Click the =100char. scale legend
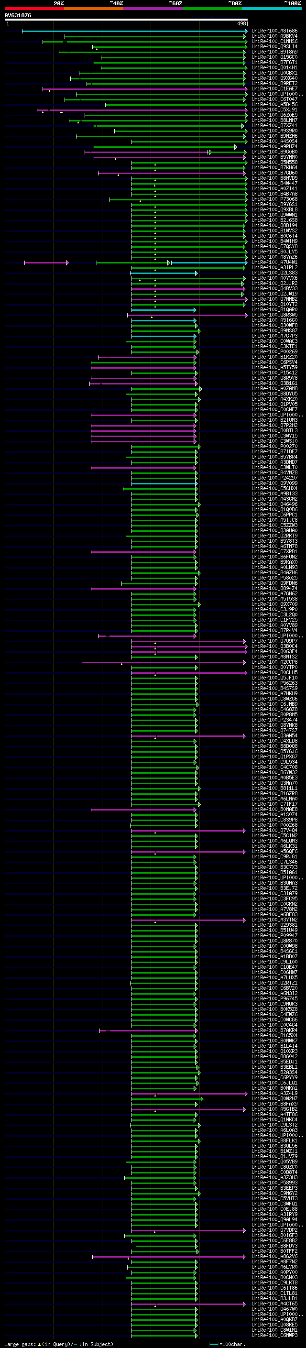Screen dimensions: 306x1348 click(x=228, y=1344)
